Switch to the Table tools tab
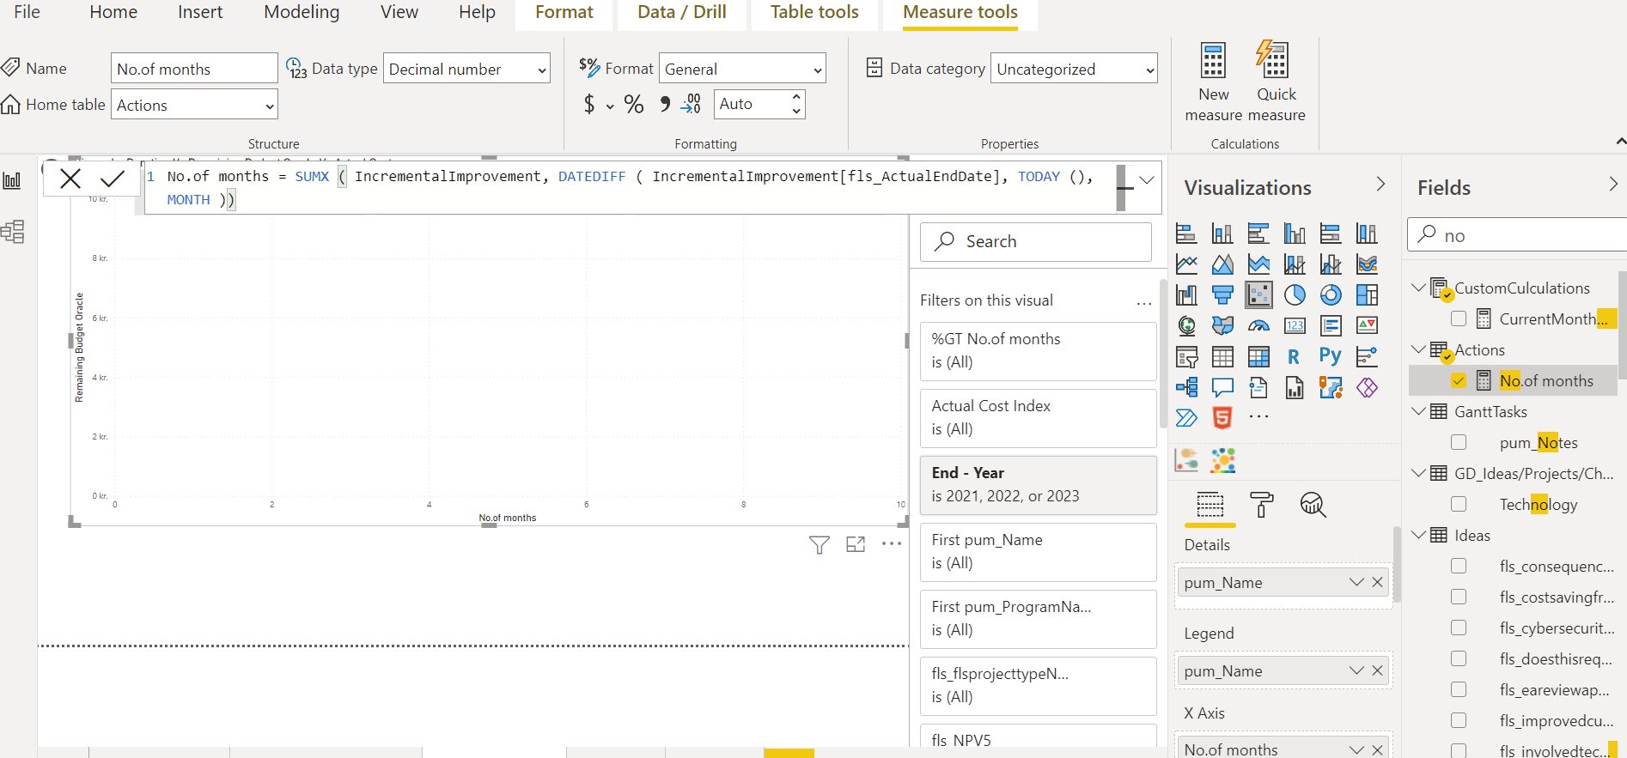Screen dimensions: 1627x758 tap(814, 12)
